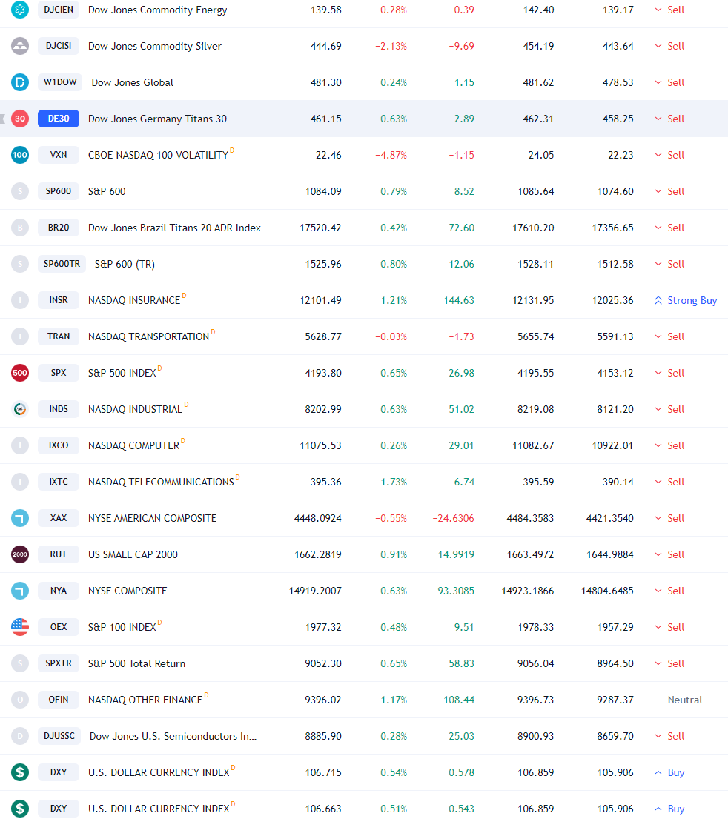
Task: Click Buy rating in DXY row at 106.715
Action: tap(669, 772)
